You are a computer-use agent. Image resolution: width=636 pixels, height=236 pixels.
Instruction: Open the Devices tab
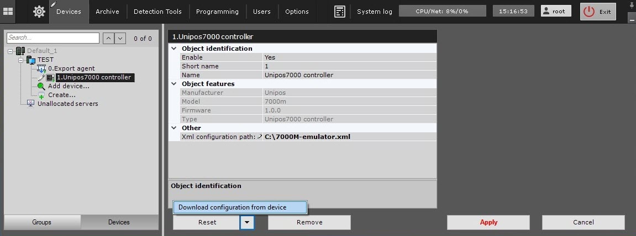pos(69,12)
